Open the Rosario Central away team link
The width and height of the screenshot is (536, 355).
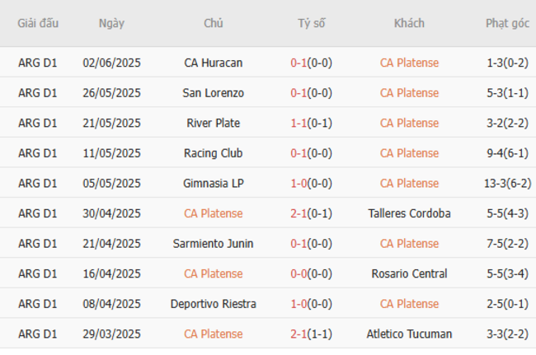coord(409,273)
